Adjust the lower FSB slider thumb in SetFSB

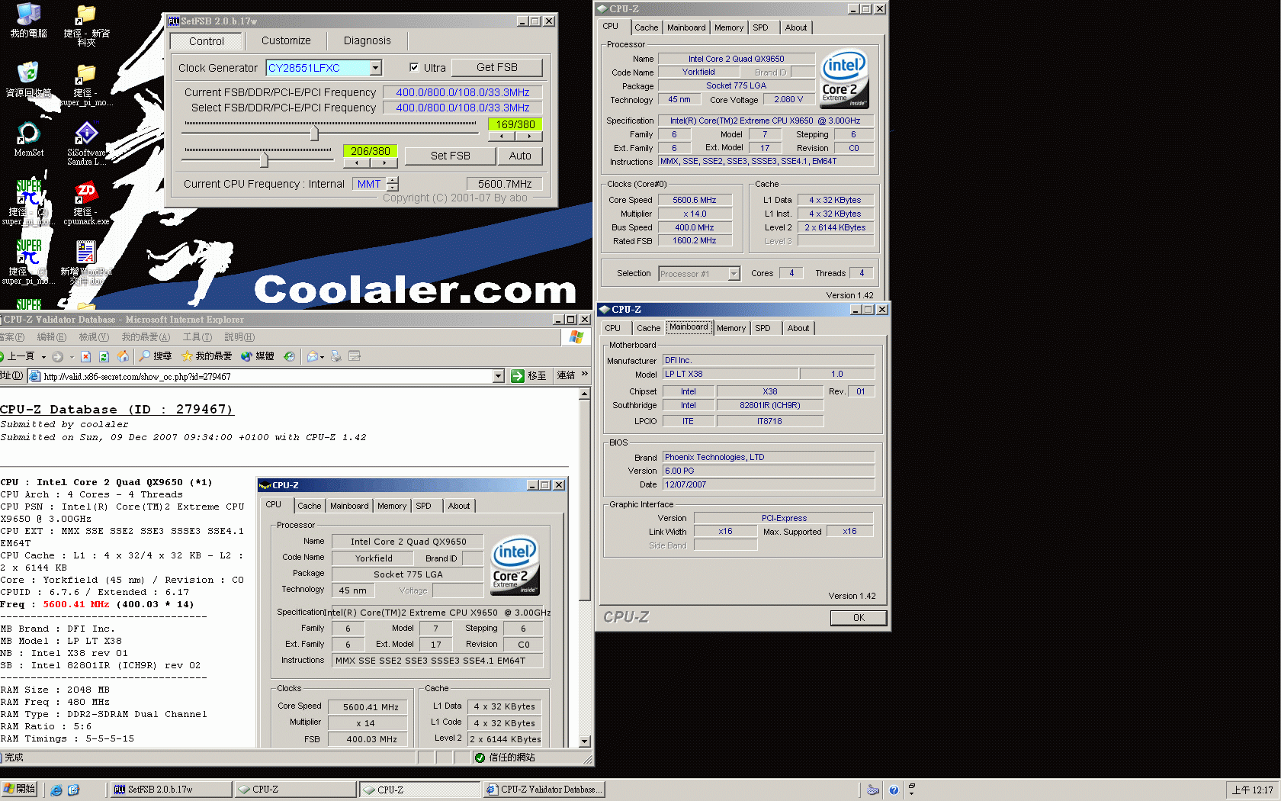click(x=264, y=159)
